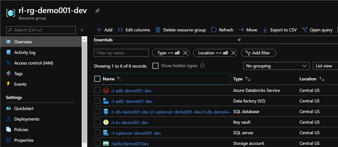
Task: Click Add in the toolbar
Action: [104, 30]
